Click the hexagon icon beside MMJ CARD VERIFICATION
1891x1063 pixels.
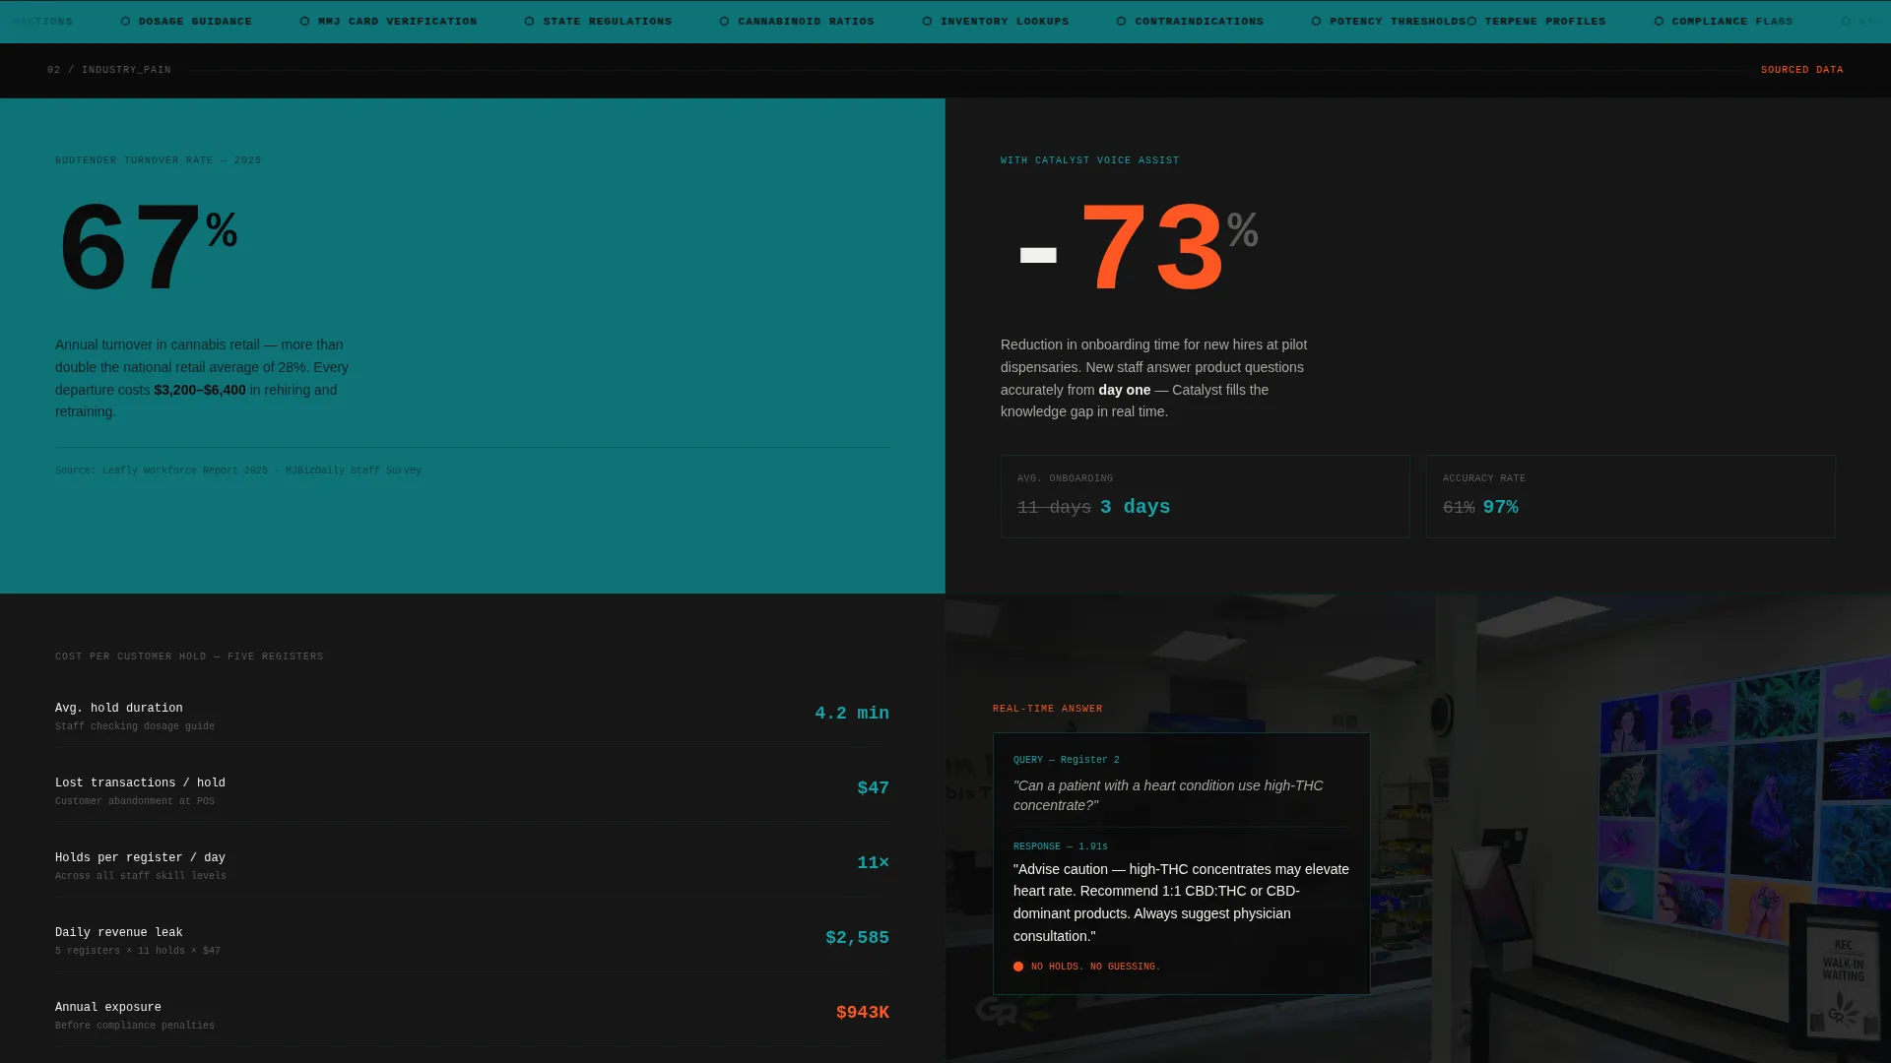(304, 21)
